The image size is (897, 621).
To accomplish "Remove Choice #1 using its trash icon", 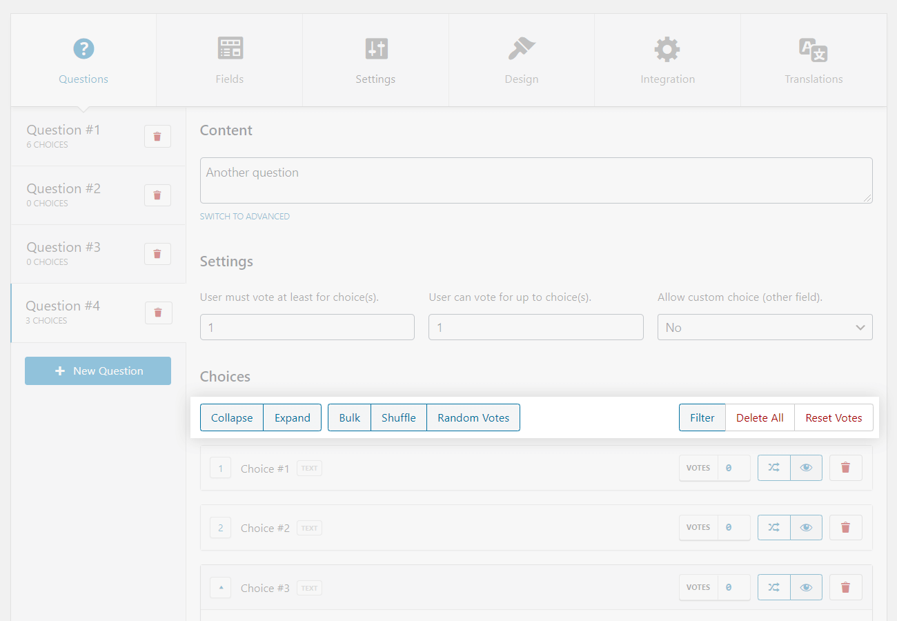I will [845, 468].
